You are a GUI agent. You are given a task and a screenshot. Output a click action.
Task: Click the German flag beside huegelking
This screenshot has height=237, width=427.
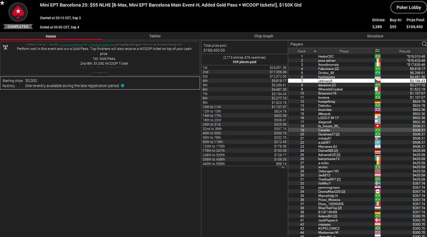(x=377, y=102)
